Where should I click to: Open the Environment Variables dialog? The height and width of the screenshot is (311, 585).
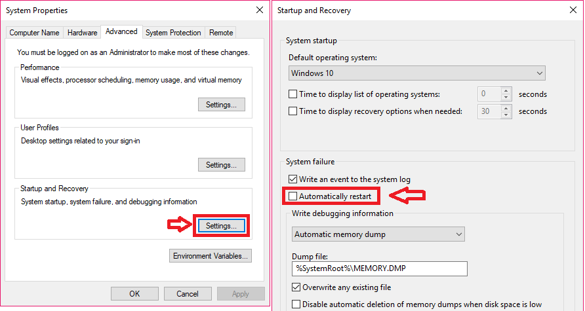click(x=211, y=256)
